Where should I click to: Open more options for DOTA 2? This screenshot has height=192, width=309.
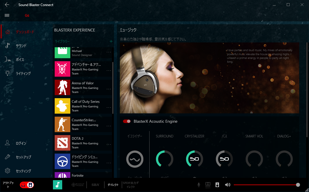pyautogui.click(x=109, y=144)
